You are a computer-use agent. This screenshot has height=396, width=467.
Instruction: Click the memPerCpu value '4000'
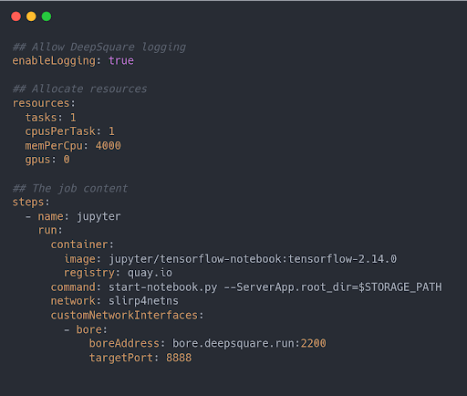(x=109, y=146)
